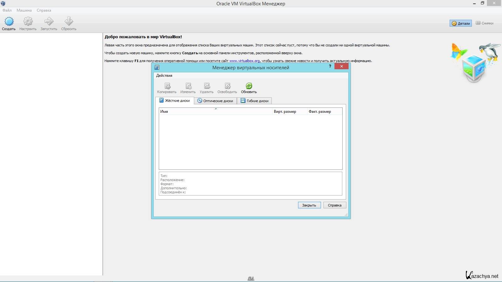Click the Изменить disk icon
This screenshot has height=282, width=502.
(188, 86)
